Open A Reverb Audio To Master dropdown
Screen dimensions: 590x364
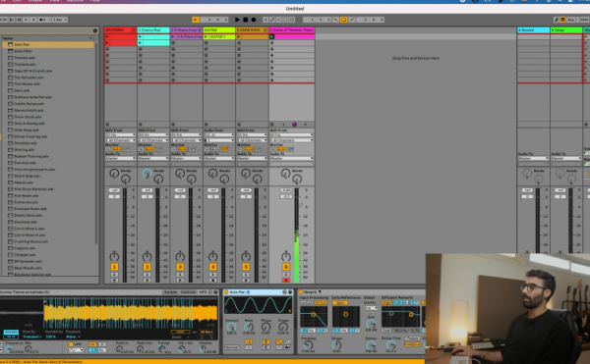533,158
